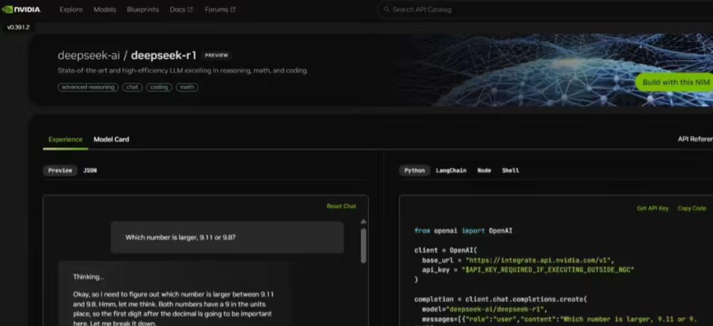Open Forums external link in navbar
This screenshot has width=713, height=326.
coord(220,10)
